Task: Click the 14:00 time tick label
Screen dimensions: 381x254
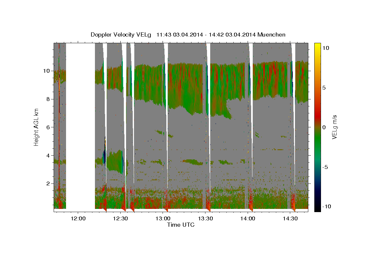Action: click(x=248, y=218)
